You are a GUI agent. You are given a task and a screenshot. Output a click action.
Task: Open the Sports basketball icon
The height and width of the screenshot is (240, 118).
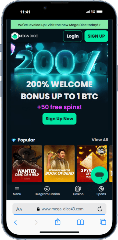(x=101, y=189)
